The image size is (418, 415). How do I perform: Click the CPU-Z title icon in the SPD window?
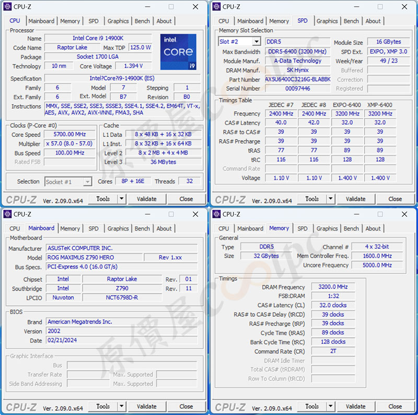[x=216, y=7]
